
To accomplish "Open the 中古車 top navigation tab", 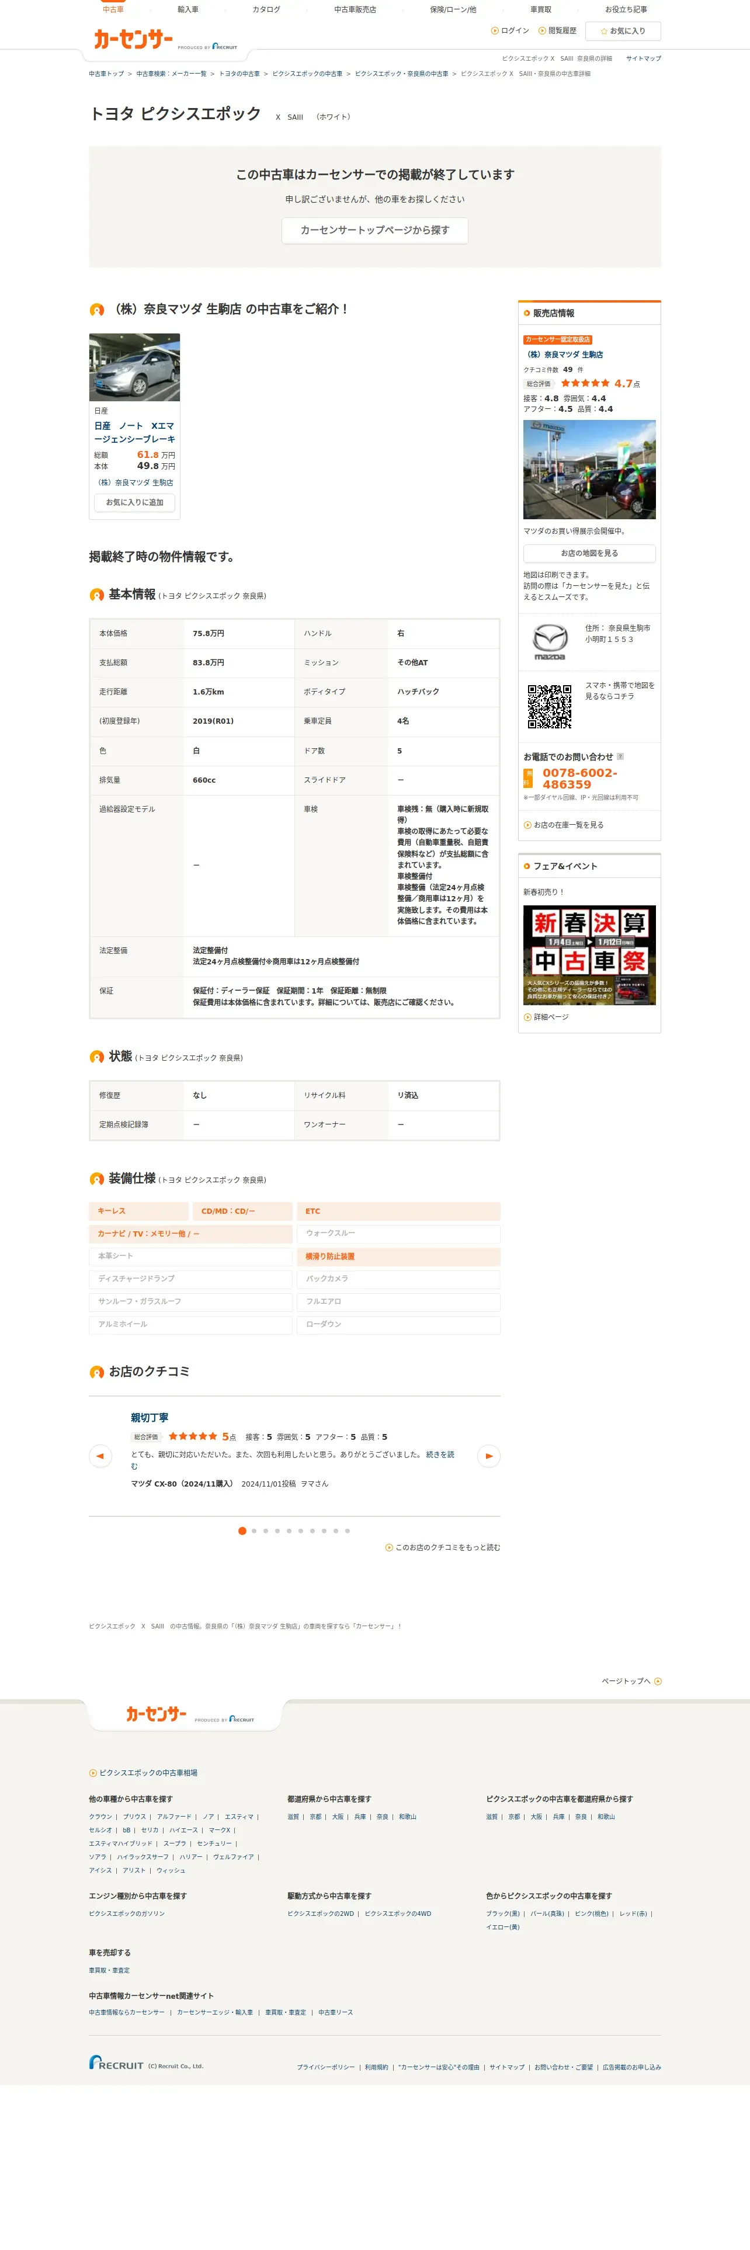I will tap(113, 9).
